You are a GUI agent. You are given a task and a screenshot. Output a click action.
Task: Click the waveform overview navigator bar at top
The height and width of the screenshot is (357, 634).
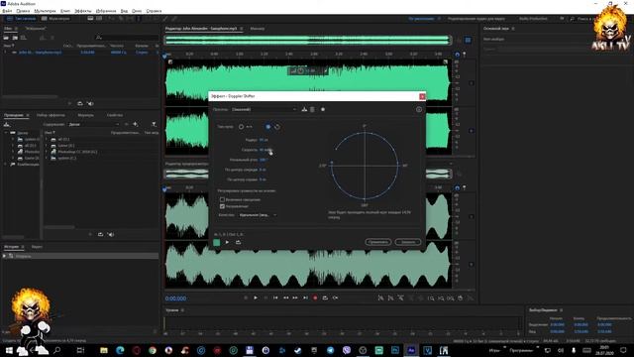308,40
